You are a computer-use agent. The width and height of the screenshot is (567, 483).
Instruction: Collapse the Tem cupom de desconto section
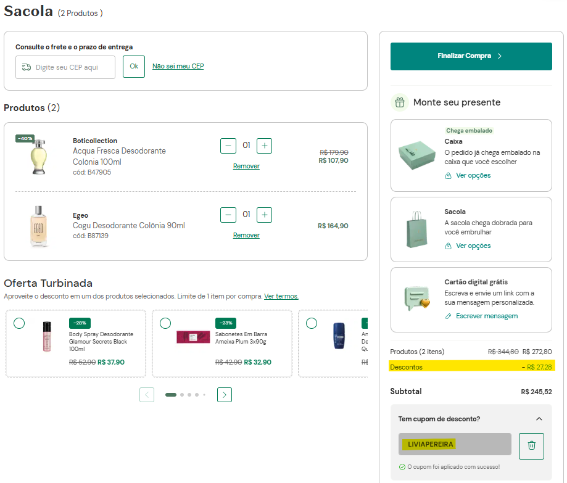[539, 419]
